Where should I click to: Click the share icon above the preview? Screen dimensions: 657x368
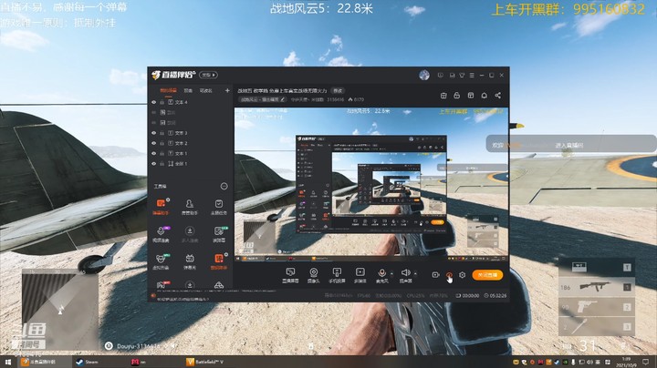[498, 96]
